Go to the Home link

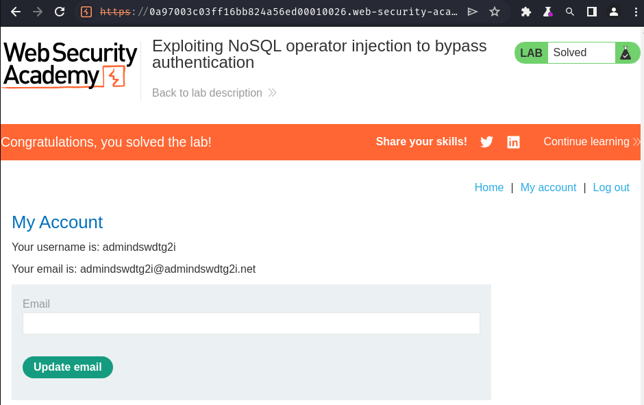click(488, 187)
